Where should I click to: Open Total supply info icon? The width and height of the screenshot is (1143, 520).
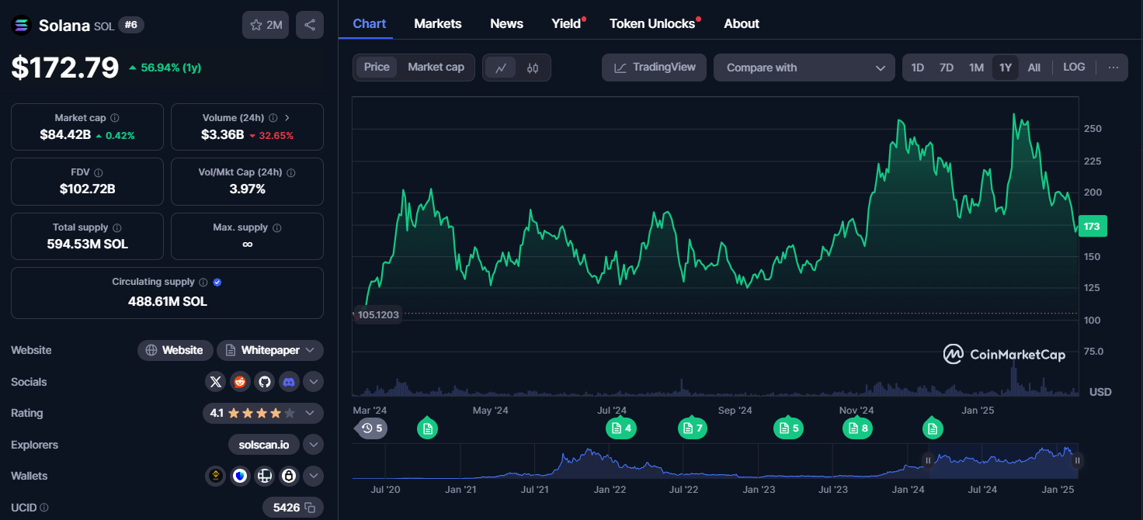(x=117, y=228)
